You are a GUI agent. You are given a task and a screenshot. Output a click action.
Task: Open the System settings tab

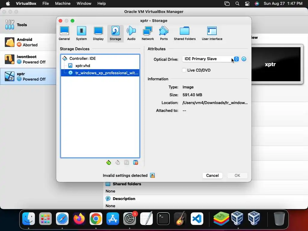pyautogui.click(x=81, y=33)
